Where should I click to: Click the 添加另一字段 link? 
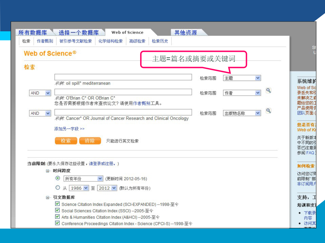tap(69, 129)
